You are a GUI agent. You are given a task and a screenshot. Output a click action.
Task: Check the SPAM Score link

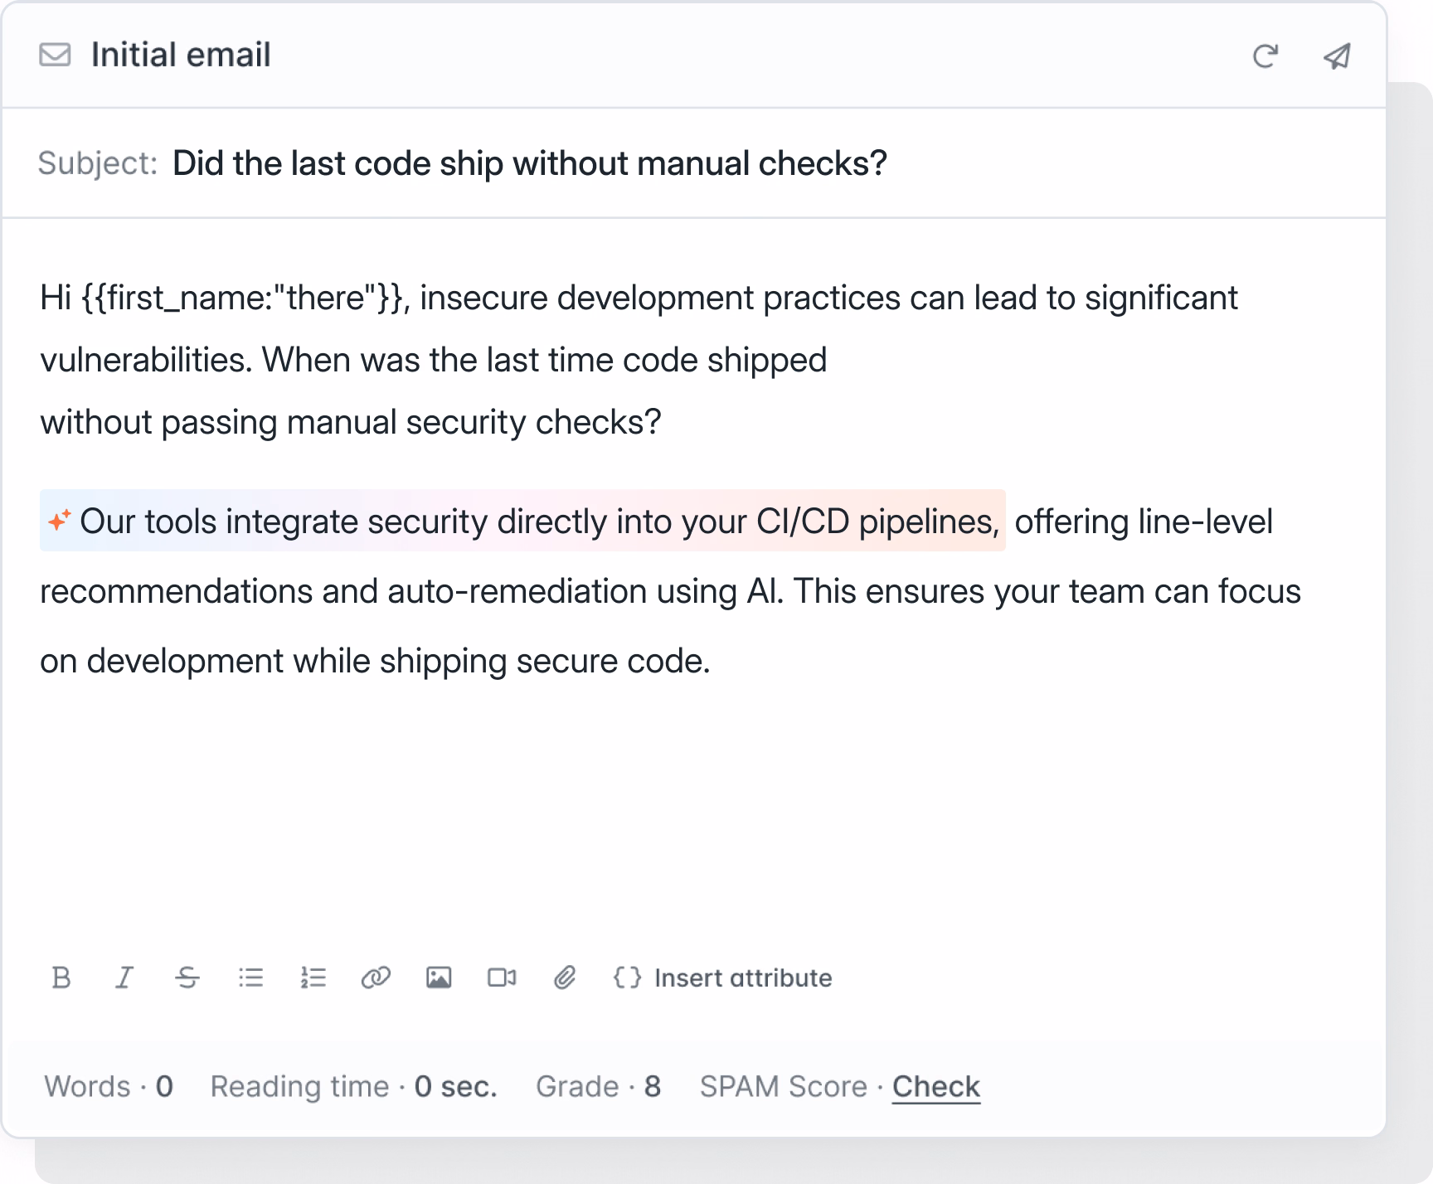[936, 1086]
